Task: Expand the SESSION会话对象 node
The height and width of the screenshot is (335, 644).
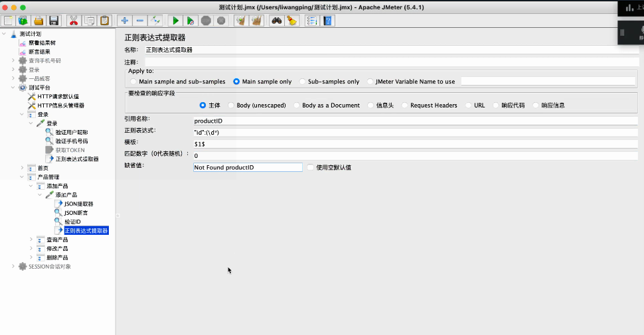Action: tap(13, 267)
